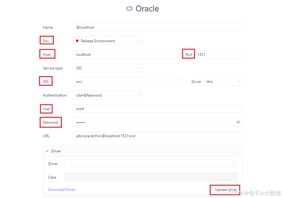Click the SID field containing orcl
Image resolution: width=282 pixels, height=198 pixels.
pos(128,82)
